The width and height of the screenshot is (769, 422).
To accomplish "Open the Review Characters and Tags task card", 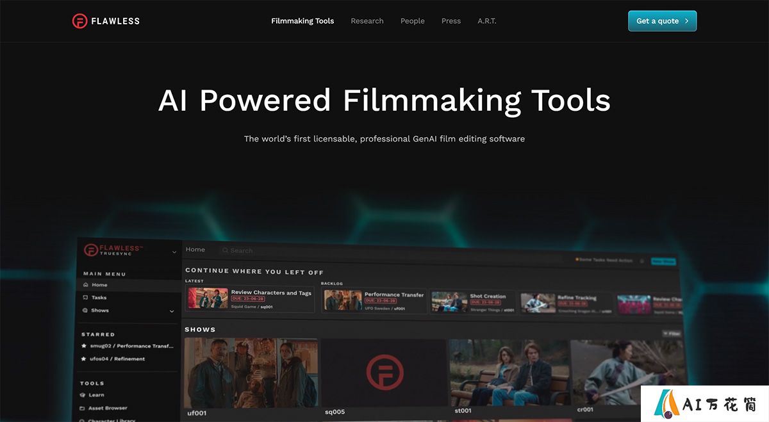I will pos(250,298).
